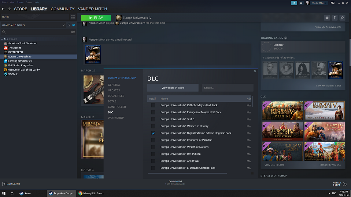Viewport: 351px width, 197px height.
Task: Click American Truck Simulator game icon
Action: 5,43
